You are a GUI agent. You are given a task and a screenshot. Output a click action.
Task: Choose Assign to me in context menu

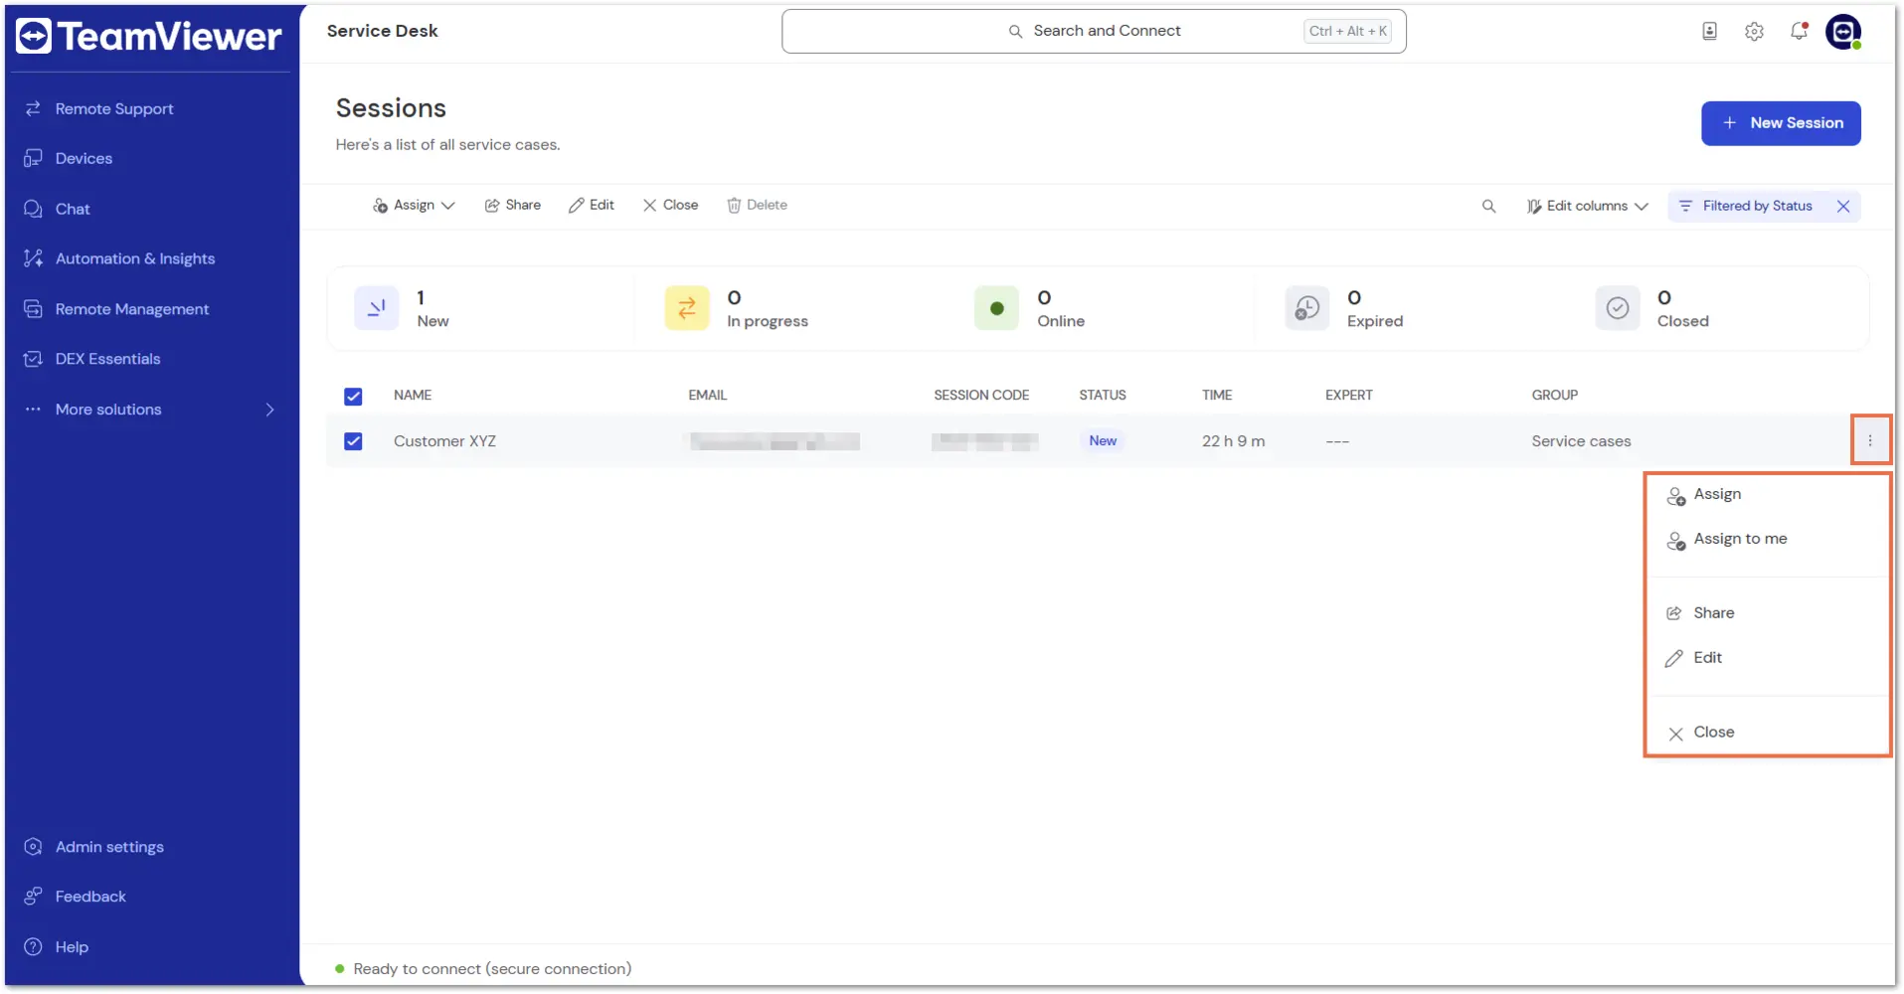point(1739,539)
